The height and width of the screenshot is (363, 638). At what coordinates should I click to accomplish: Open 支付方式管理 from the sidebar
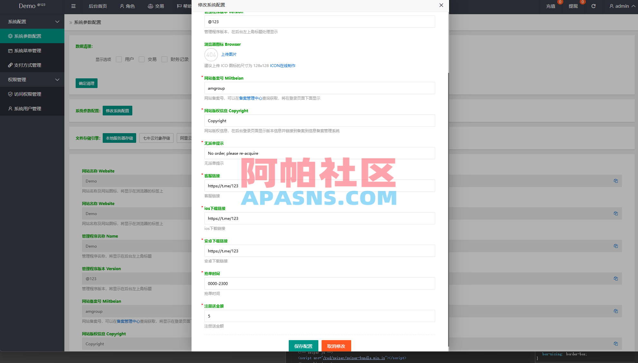(x=27, y=65)
